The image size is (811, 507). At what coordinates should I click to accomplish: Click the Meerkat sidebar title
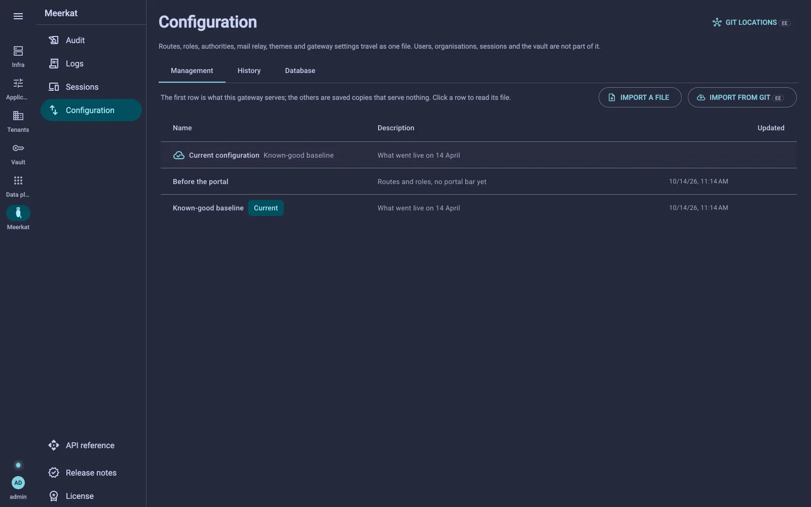61,13
